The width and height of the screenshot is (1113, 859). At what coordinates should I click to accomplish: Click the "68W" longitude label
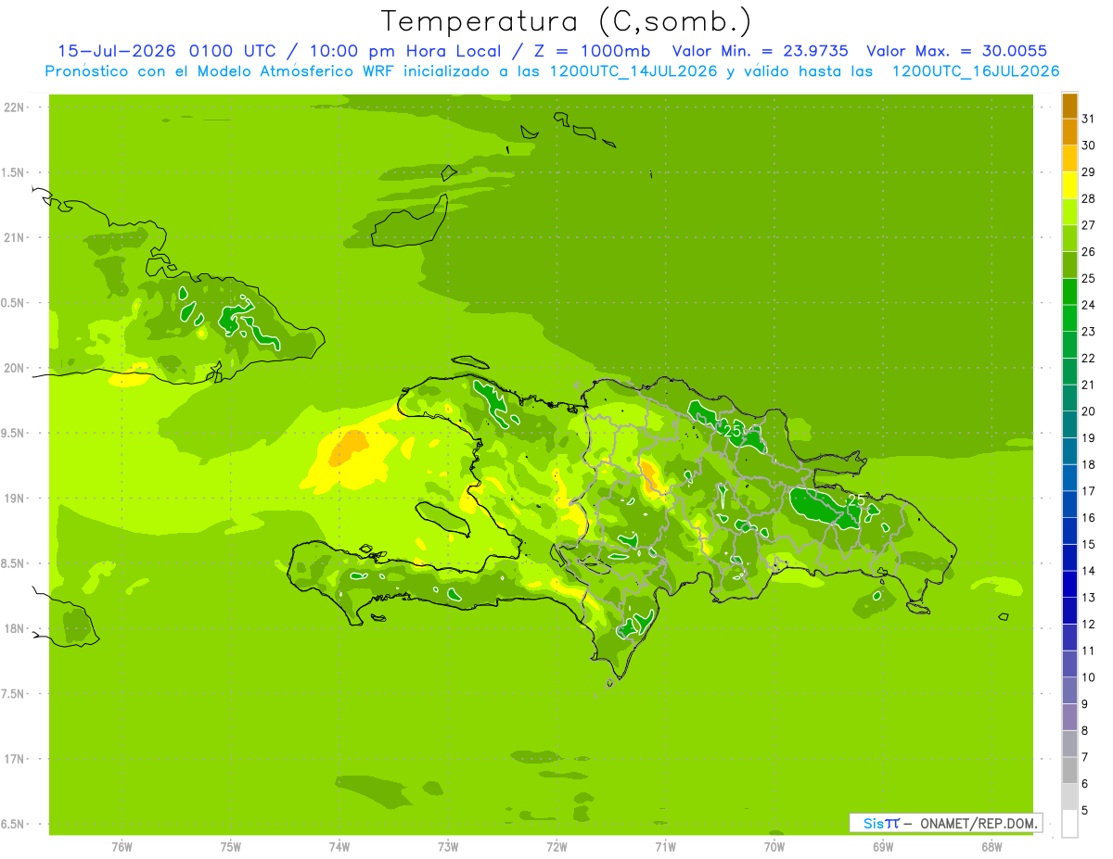pos(991,846)
